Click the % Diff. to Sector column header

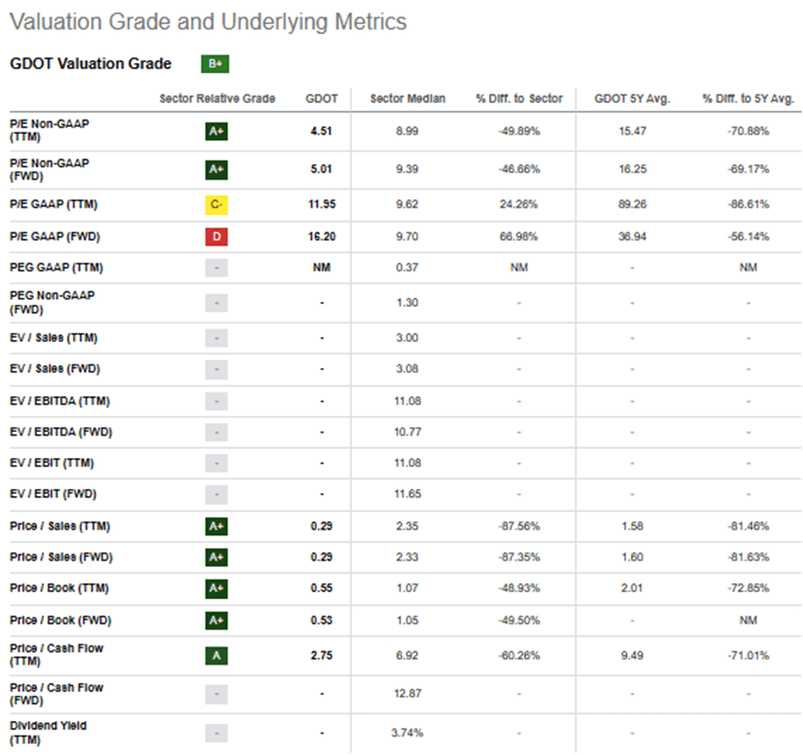point(519,98)
